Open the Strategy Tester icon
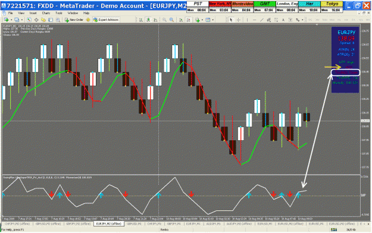This screenshot has height=233, width=372. pos(58,20)
